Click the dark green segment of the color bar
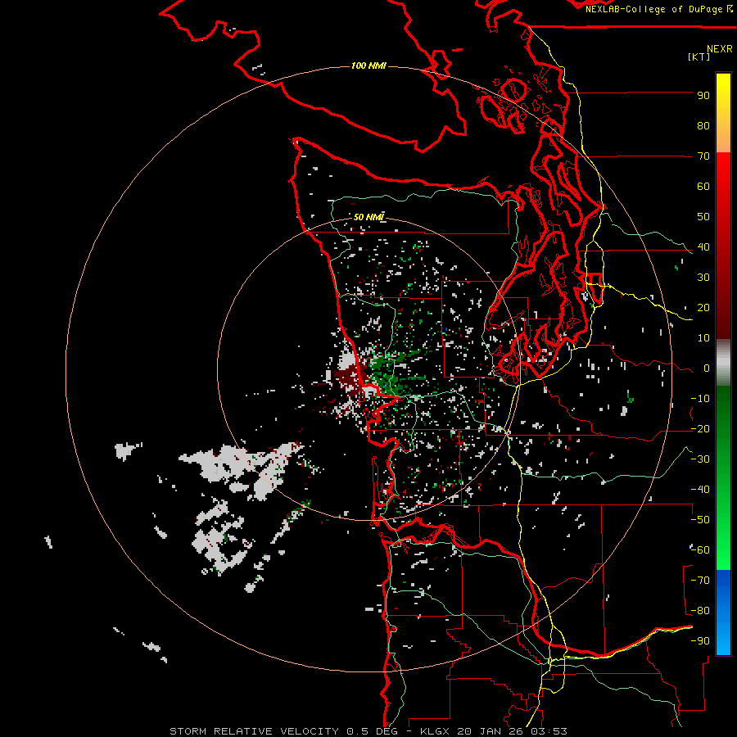 click(x=723, y=418)
